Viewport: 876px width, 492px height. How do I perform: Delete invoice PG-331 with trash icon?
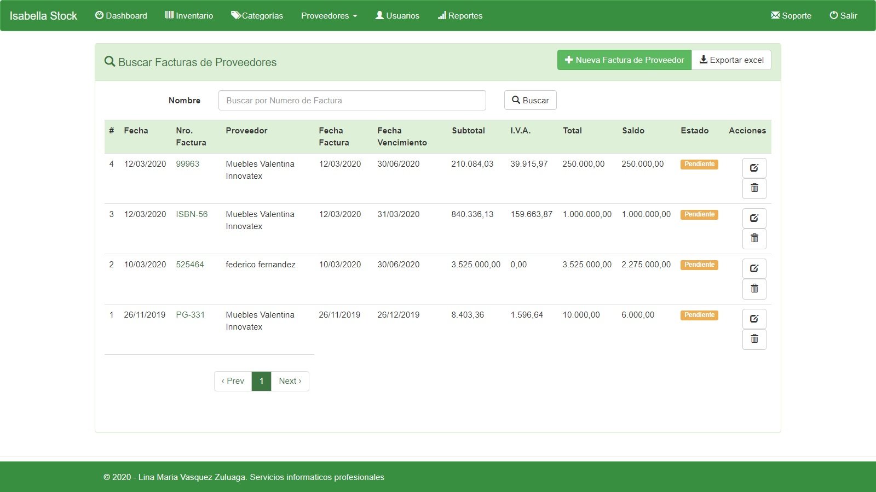(754, 339)
